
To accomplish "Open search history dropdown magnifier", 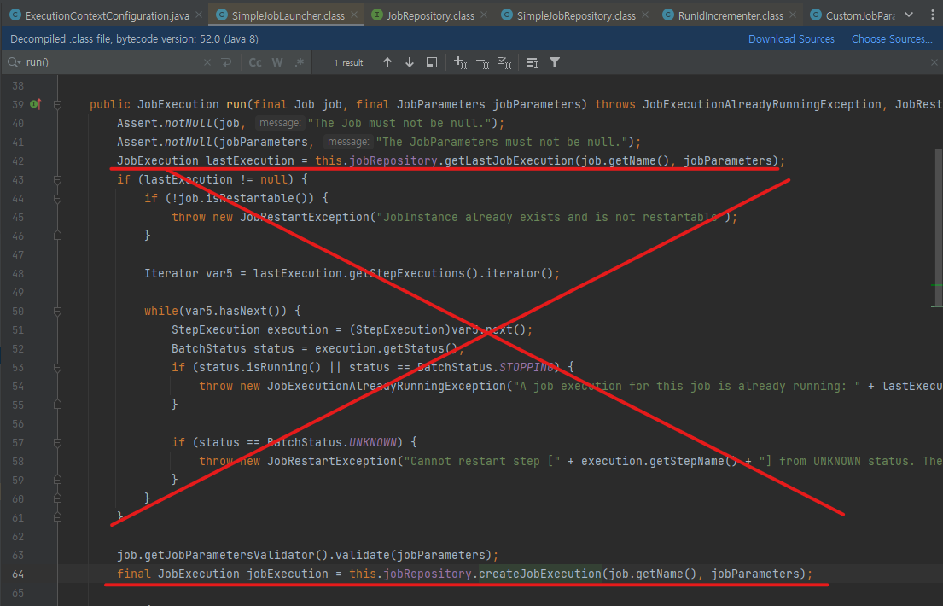I will [x=14, y=62].
